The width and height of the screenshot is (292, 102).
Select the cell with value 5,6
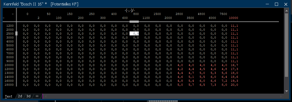[x=224, y=73]
